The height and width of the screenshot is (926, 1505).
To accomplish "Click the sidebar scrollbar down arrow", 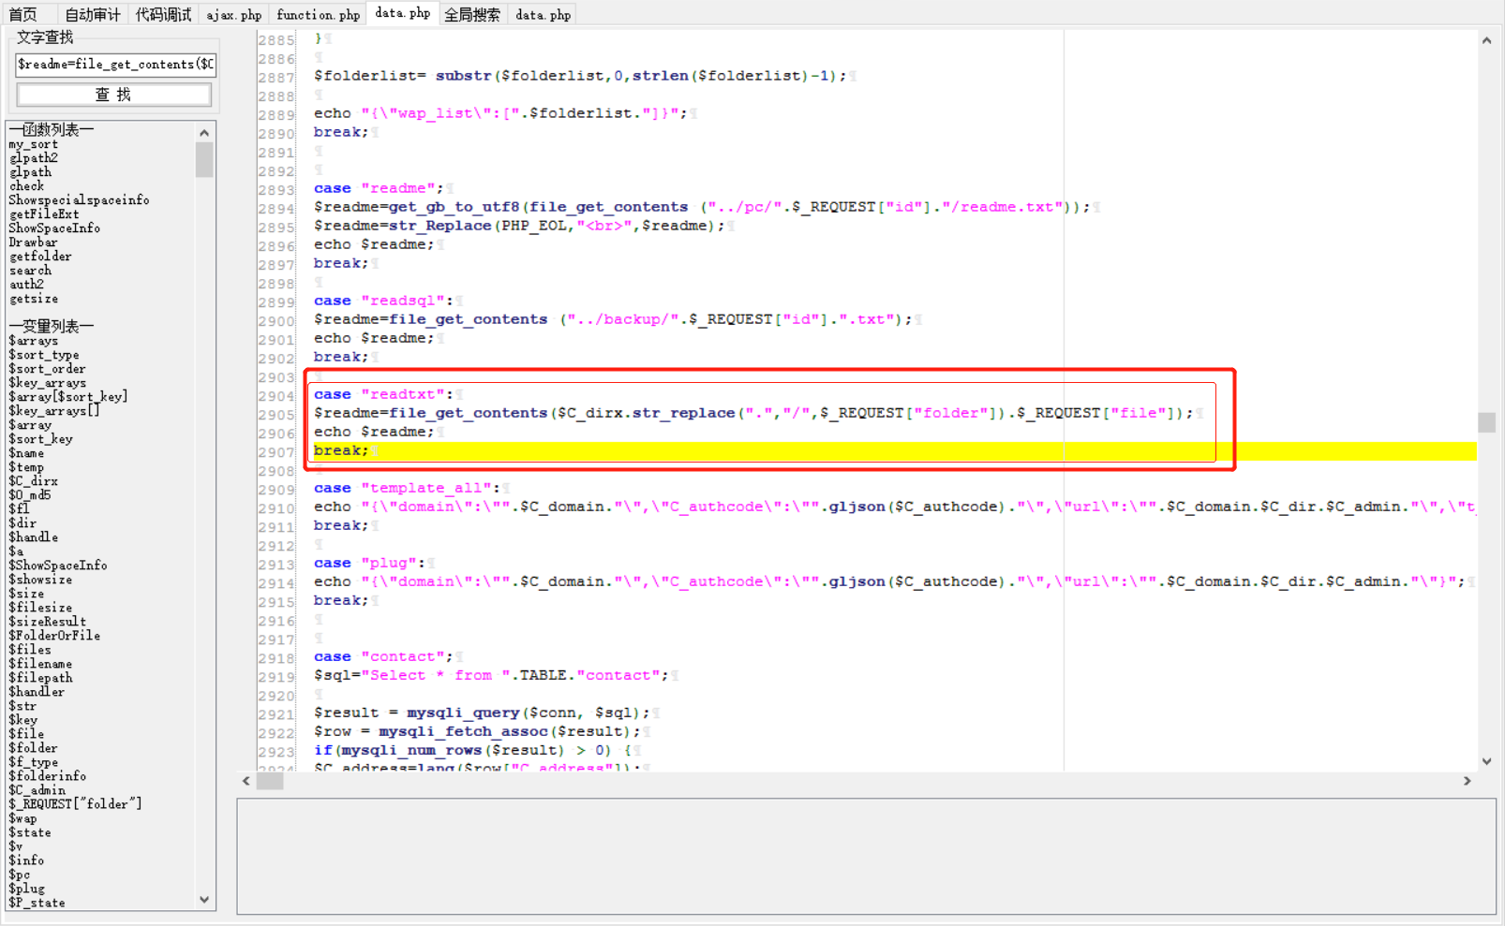I will (203, 899).
